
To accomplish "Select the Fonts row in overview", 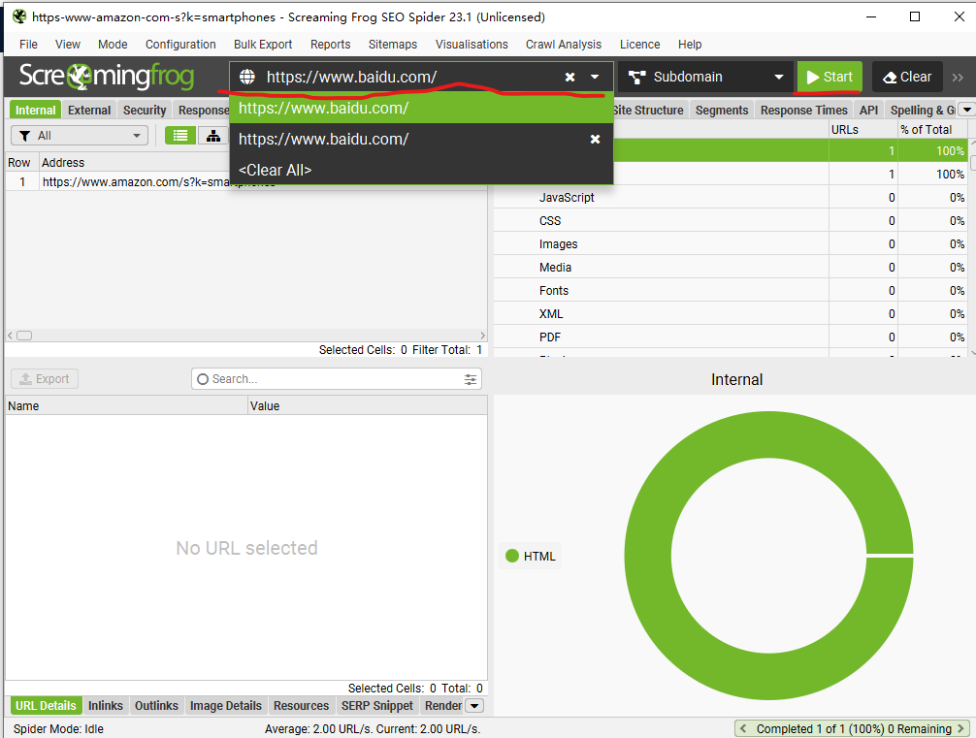I will click(731, 291).
